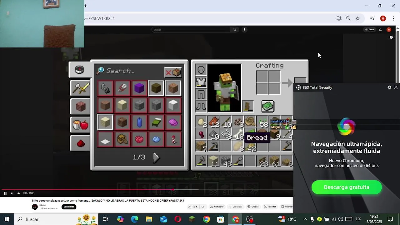Screen dimensions: 400x225
Task: Dislike the video
Action: [x=203, y=207]
